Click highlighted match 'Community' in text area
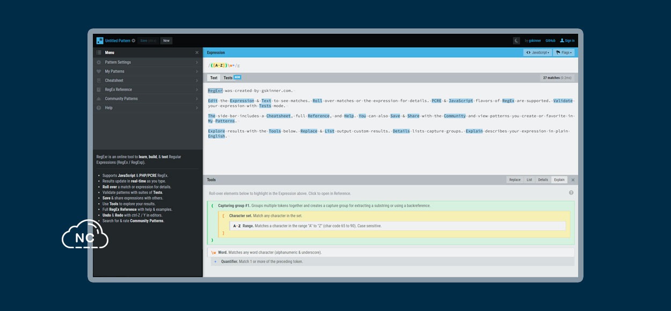This screenshot has width=671, height=311. point(455,116)
